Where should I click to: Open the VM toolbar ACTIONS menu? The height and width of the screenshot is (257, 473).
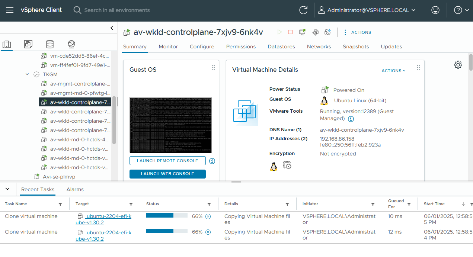coord(357,32)
